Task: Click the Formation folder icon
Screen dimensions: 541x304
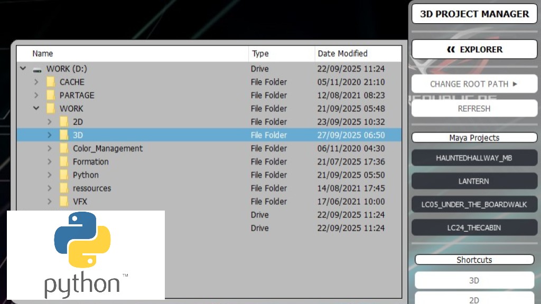Action: pos(64,161)
